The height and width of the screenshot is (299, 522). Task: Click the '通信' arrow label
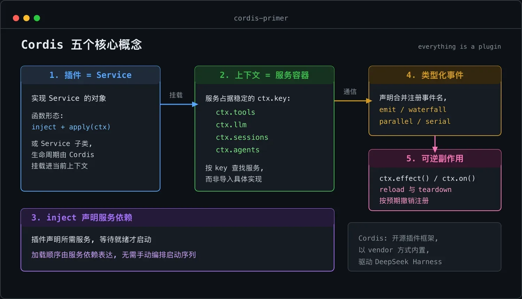(x=350, y=91)
